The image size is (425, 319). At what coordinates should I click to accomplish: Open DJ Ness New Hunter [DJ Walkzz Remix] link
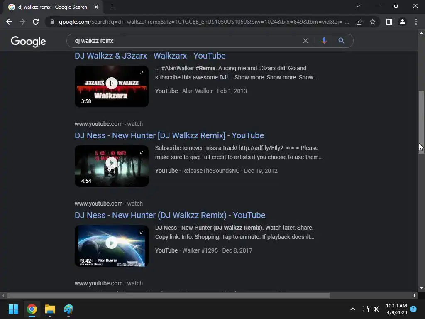(169, 135)
